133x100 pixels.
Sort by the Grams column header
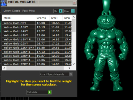[x=42, y=18]
